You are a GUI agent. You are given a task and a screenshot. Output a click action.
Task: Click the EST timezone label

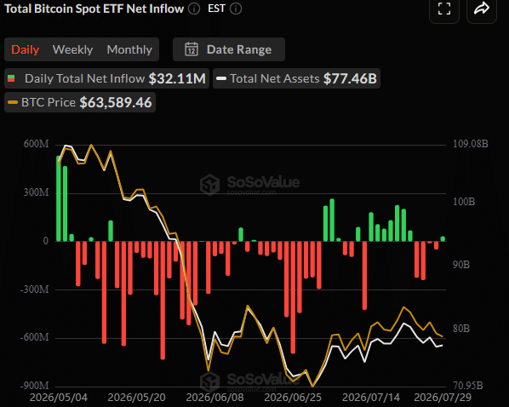click(x=216, y=9)
